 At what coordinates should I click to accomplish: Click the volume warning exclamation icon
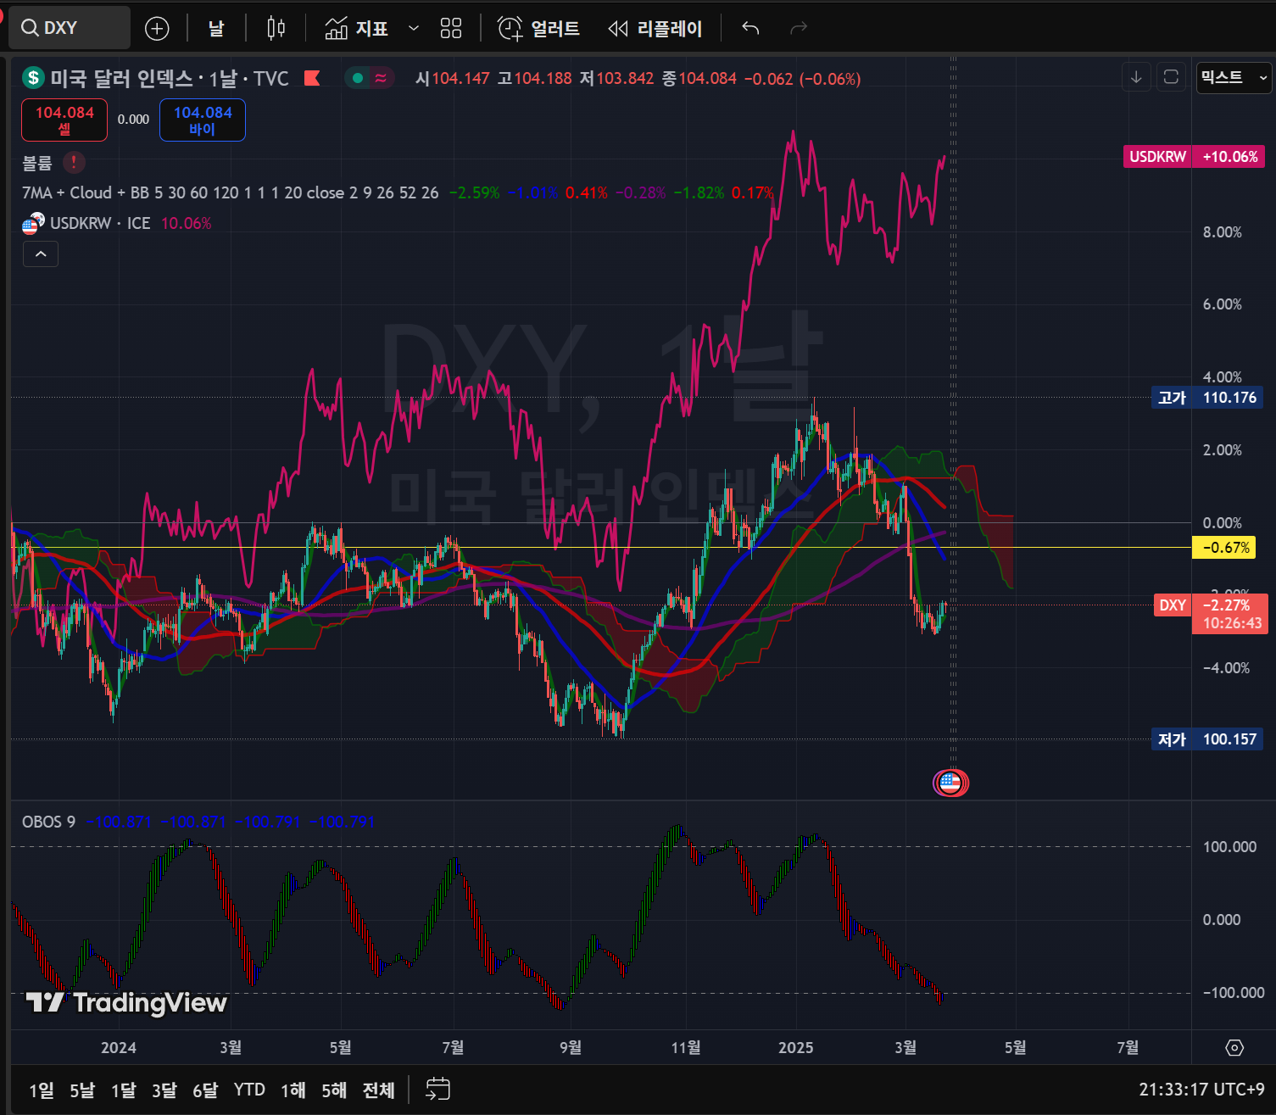74,162
